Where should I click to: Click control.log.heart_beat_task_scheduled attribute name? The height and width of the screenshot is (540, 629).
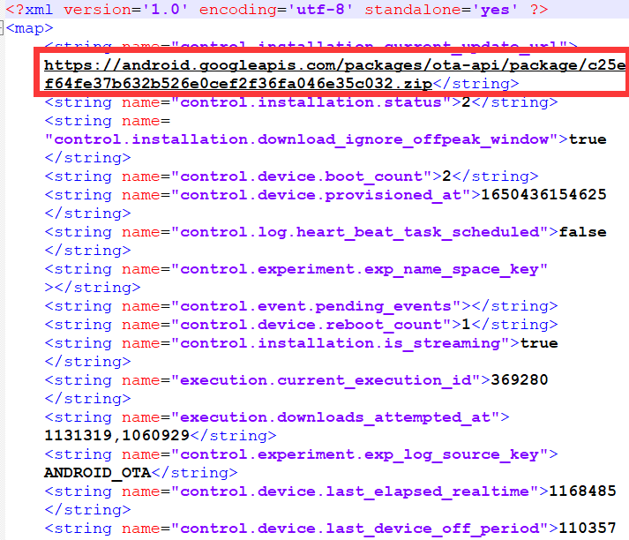click(359, 232)
